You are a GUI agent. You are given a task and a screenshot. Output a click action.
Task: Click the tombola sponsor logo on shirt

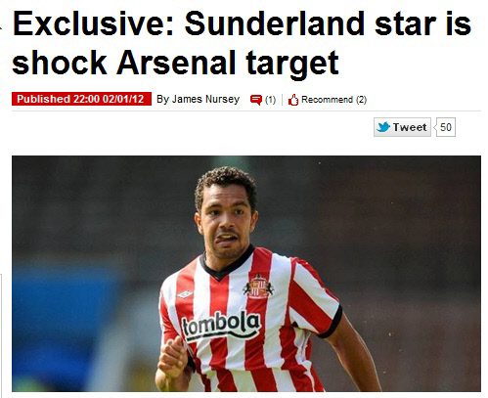pyautogui.click(x=221, y=326)
